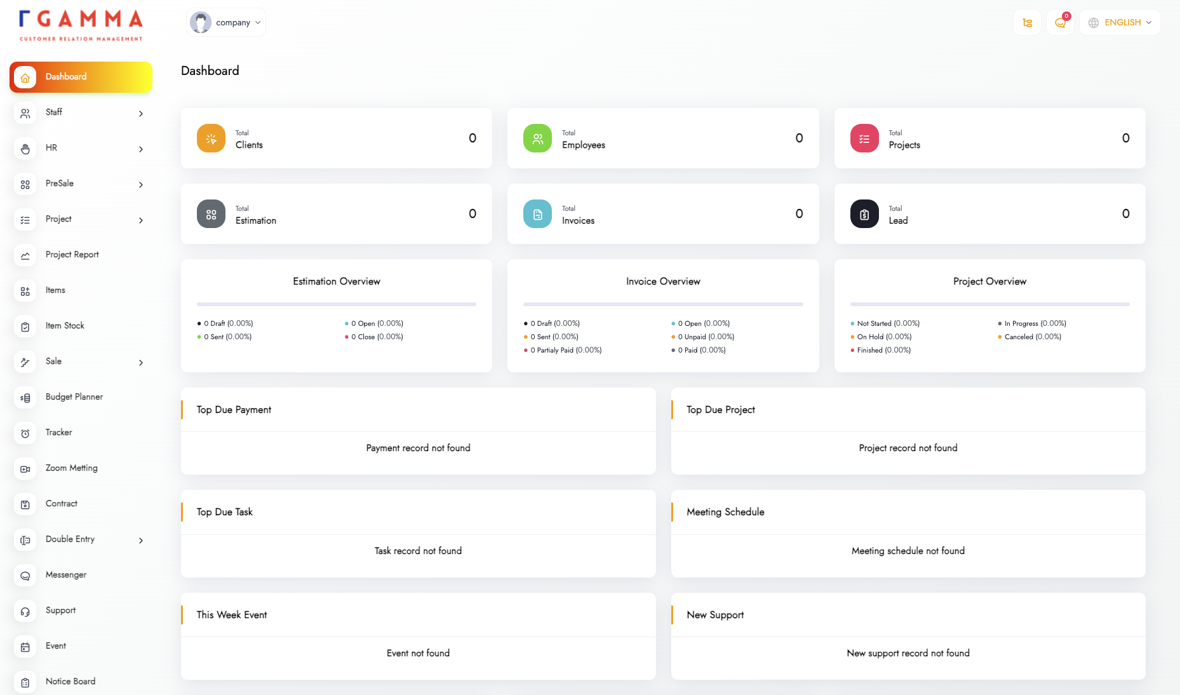
Task: Click 'Meeting schedule not found' text
Action: tap(908, 551)
